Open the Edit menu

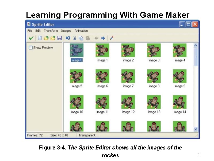(x=38, y=31)
